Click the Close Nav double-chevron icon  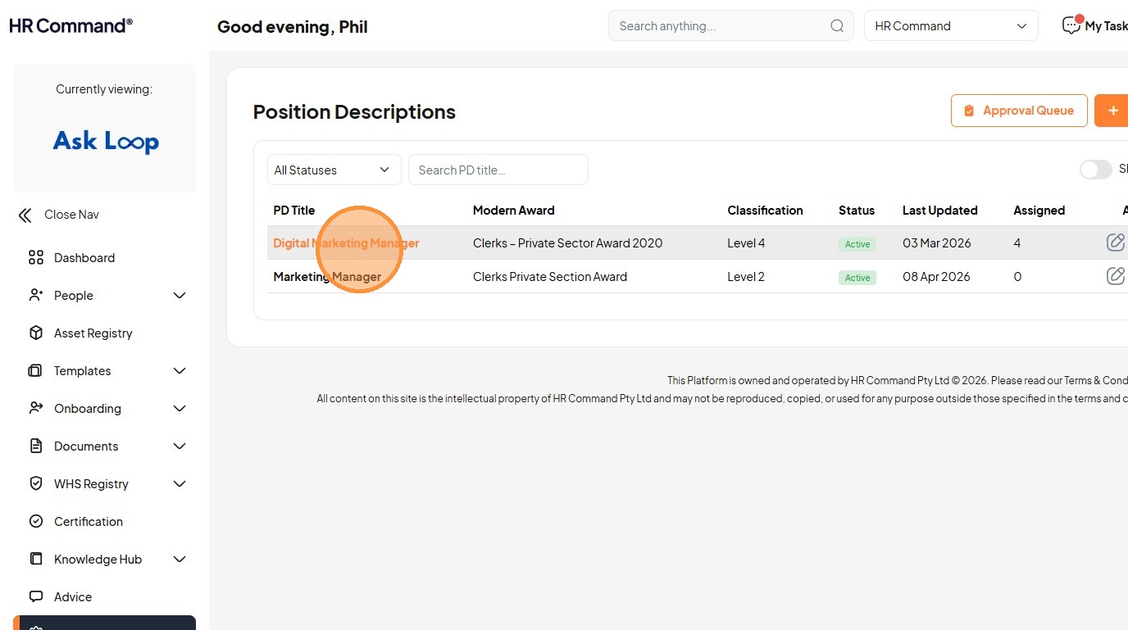click(25, 215)
